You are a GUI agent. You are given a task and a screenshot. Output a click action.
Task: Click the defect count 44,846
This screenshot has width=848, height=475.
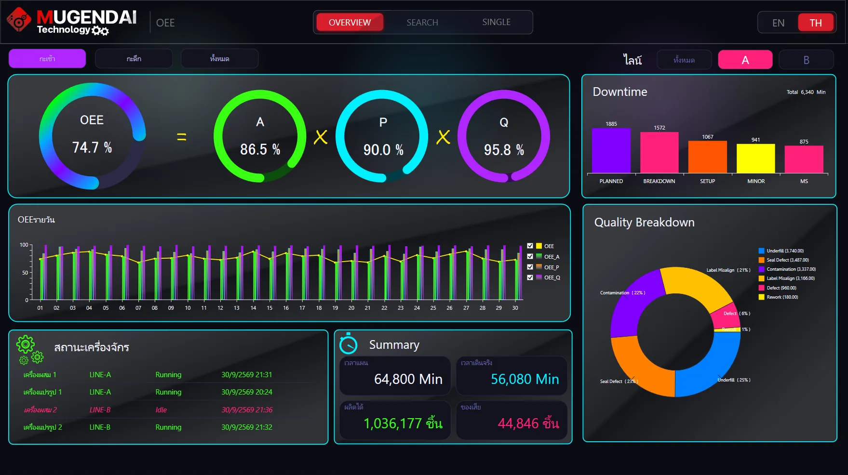[x=518, y=423]
